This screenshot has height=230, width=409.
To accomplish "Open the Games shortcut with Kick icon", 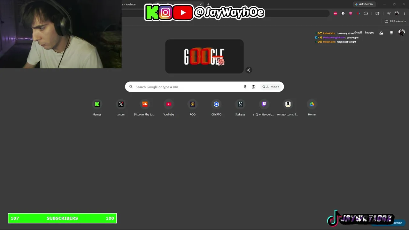I will [97, 108].
